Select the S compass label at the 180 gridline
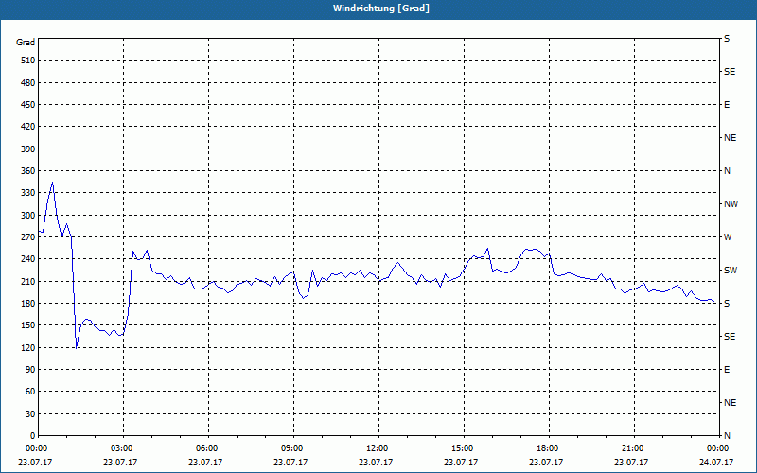Viewport: 757px width, 473px height. pyautogui.click(x=727, y=303)
